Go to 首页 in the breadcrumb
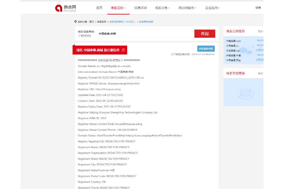 click(x=92, y=22)
